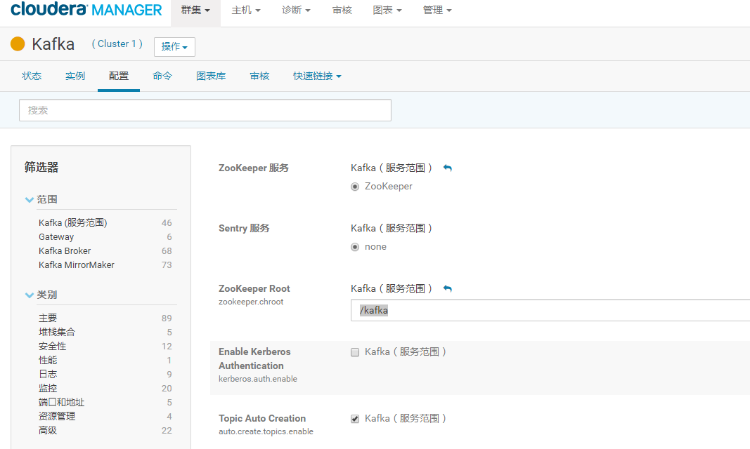Filter by Kafka Broker scope

[x=65, y=250]
